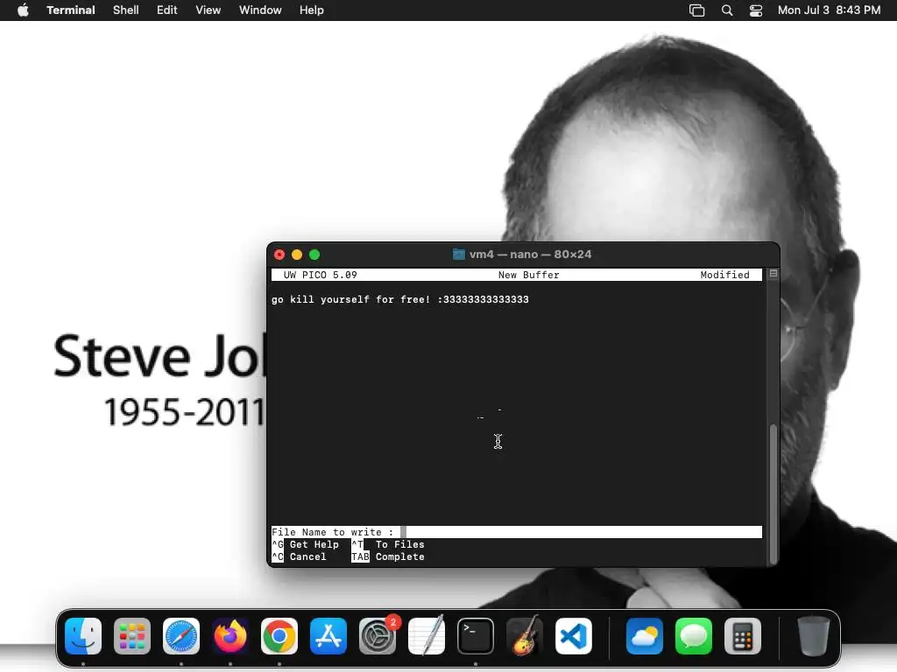Screen dimensions: 897x672
Task: Open the Weather app in Dock
Action: tap(645, 636)
